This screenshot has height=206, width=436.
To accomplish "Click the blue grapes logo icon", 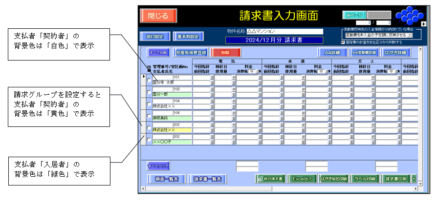I will click(x=409, y=17).
